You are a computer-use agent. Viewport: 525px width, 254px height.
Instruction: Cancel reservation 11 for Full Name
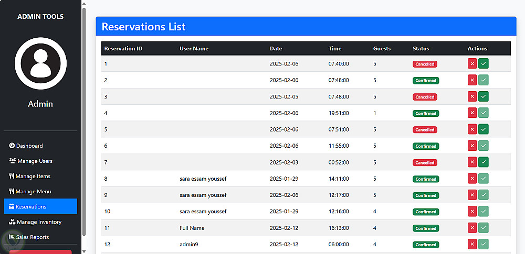(x=472, y=228)
